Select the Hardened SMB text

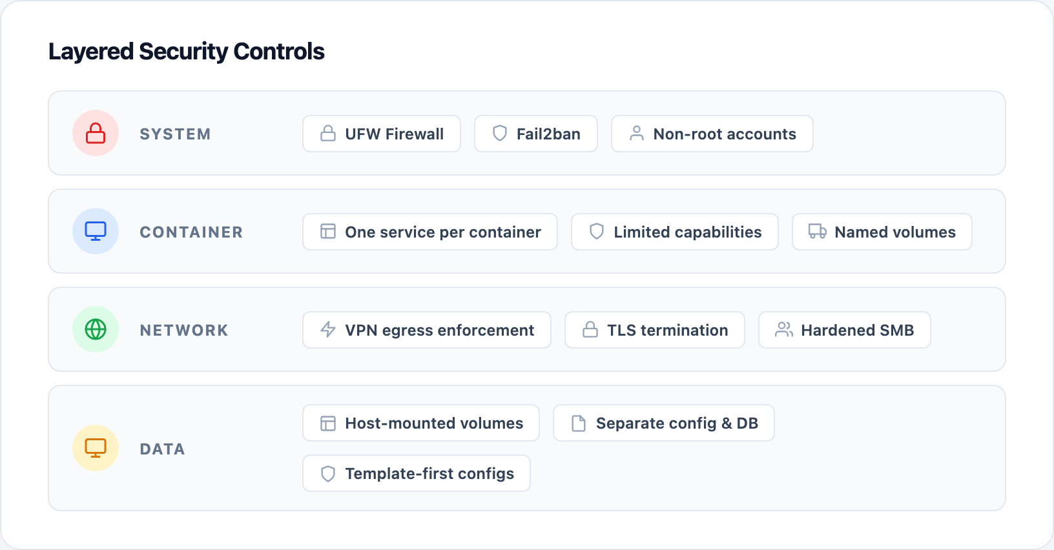click(858, 330)
